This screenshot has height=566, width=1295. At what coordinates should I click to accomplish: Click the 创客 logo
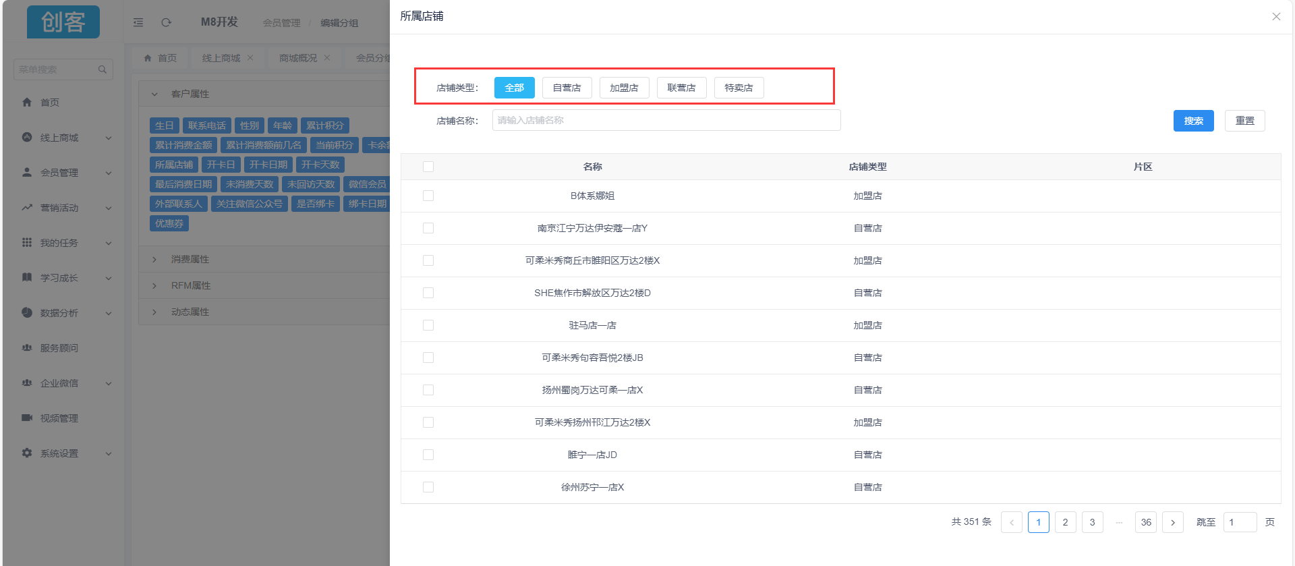[63, 22]
